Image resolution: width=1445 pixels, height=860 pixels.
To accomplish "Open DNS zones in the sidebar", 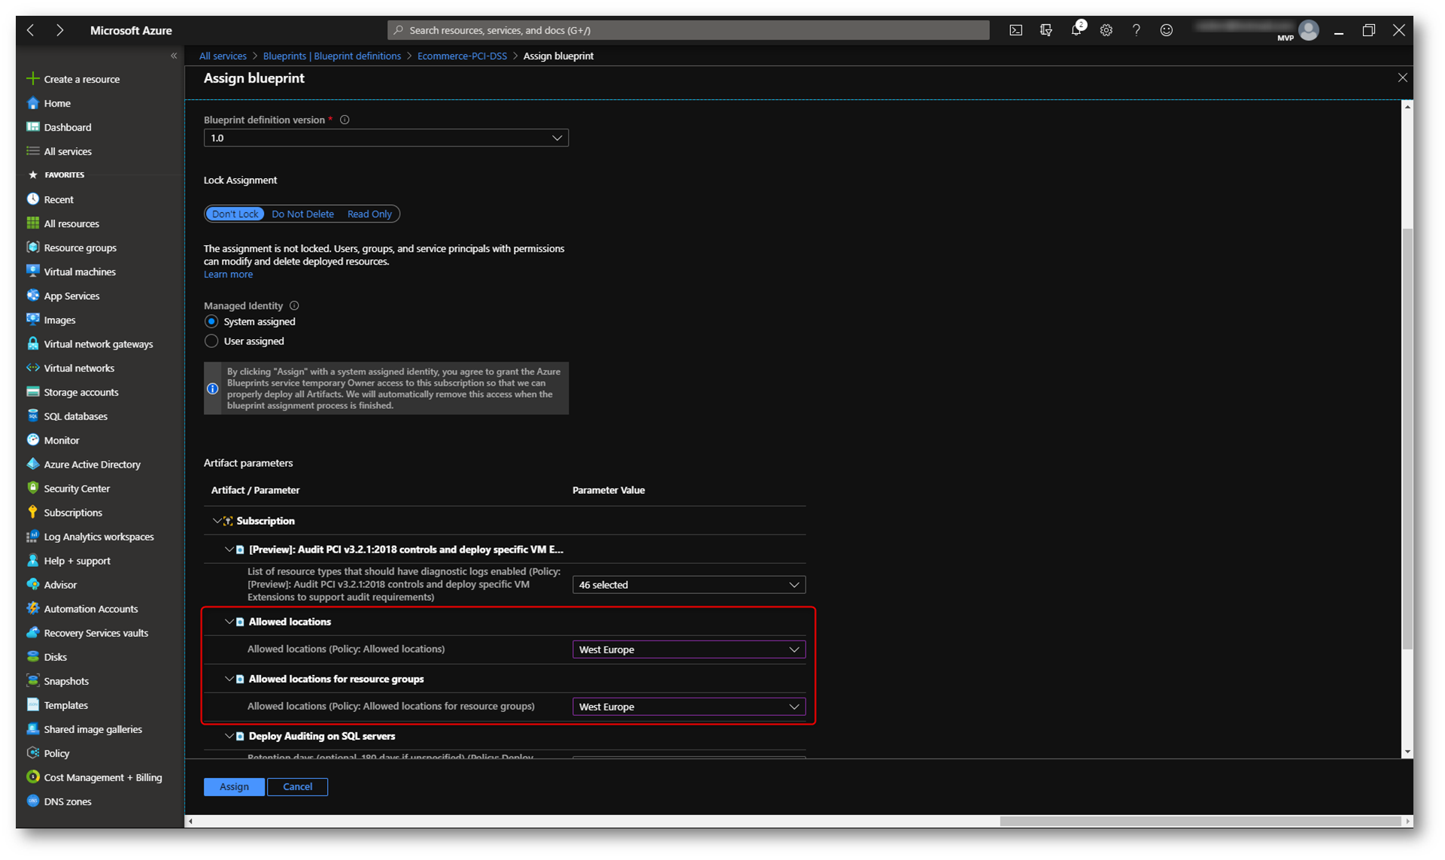I will click(67, 801).
